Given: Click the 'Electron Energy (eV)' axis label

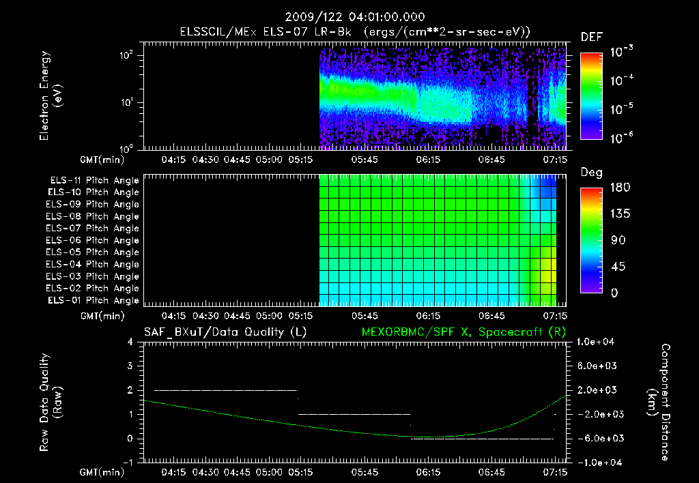Looking at the screenshot, I should (x=51, y=96).
